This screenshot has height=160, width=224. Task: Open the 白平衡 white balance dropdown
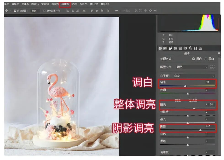tap(194, 76)
